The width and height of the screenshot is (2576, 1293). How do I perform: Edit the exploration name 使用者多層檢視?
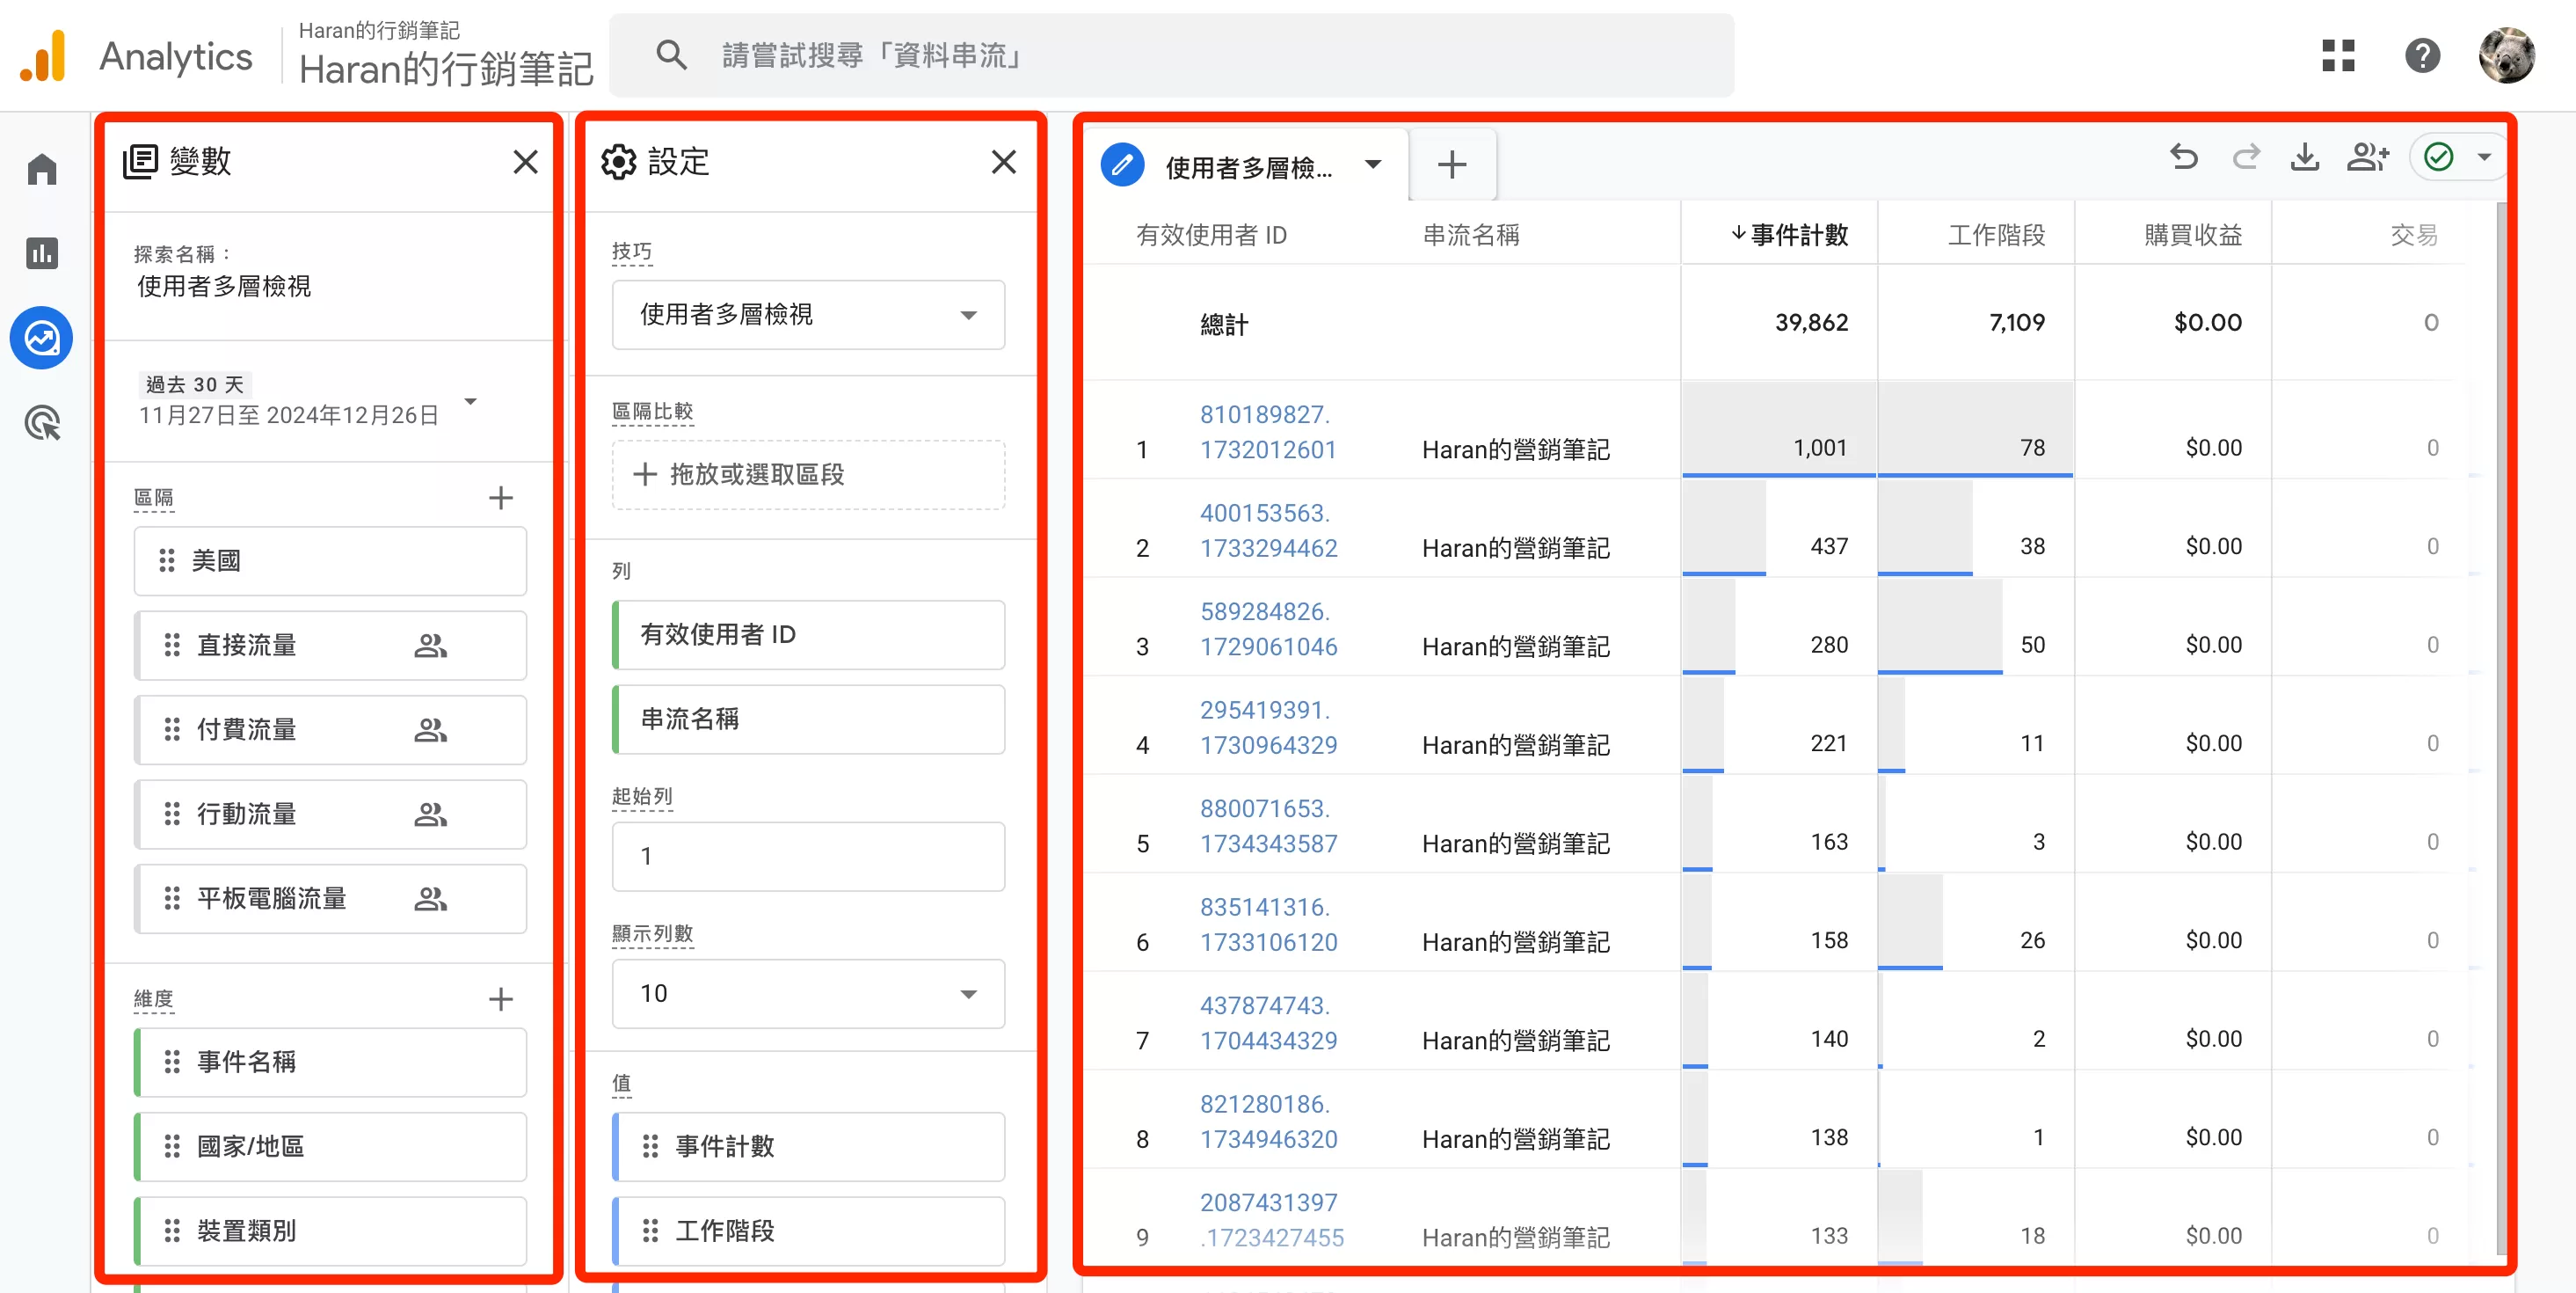click(223, 286)
